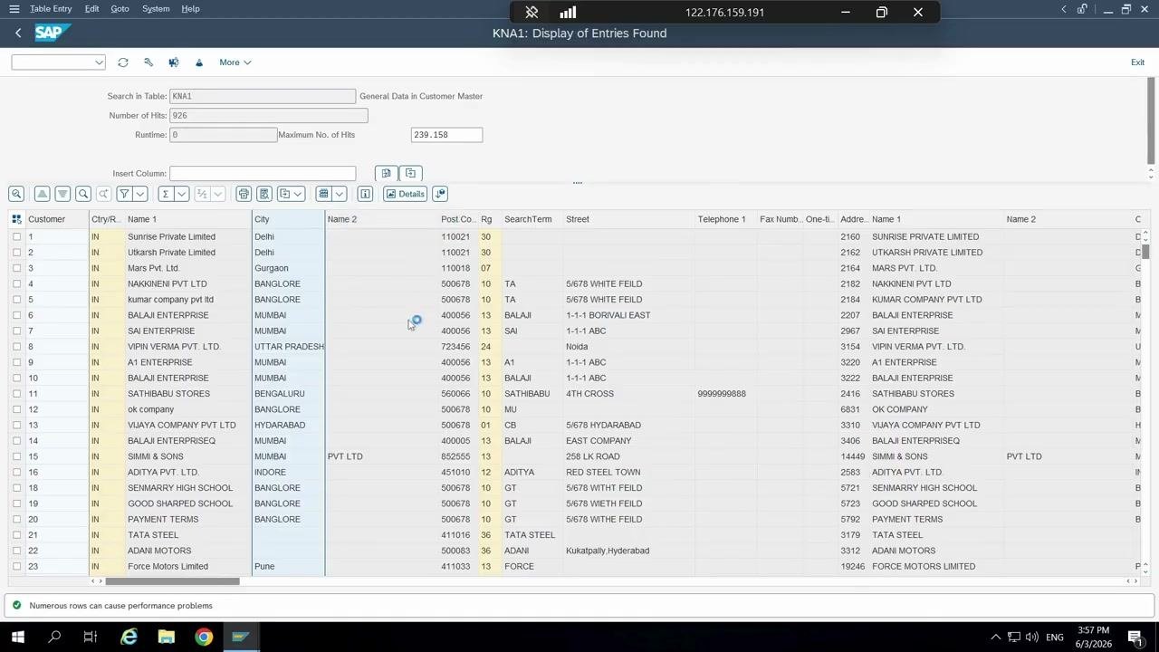Check the row box for ADANI MOTORS
This screenshot has height=652, width=1159.
(16, 551)
